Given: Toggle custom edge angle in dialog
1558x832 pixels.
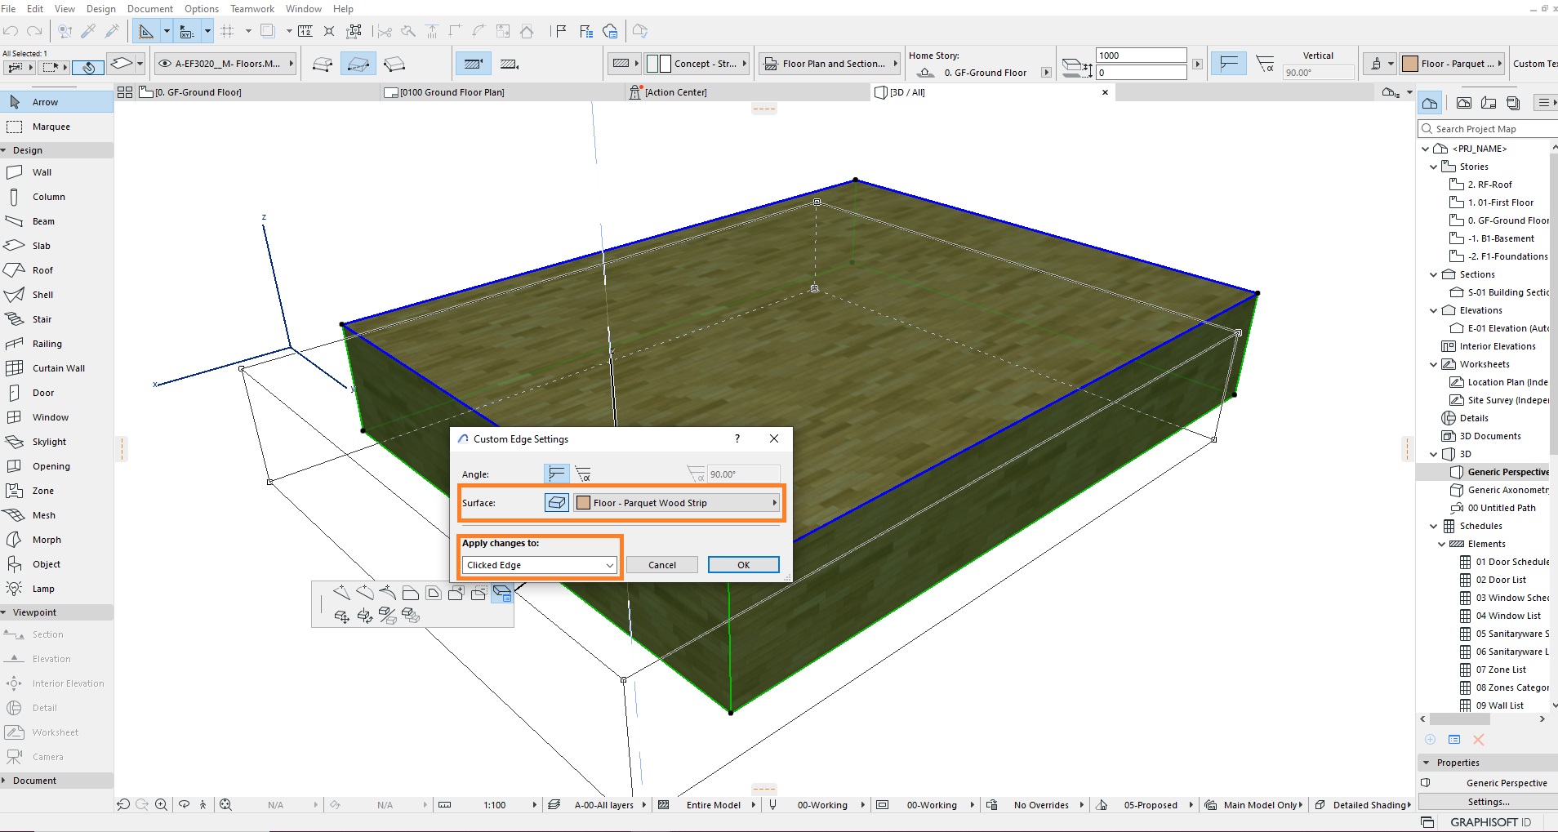Looking at the screenshot, I should click(583, 474).
